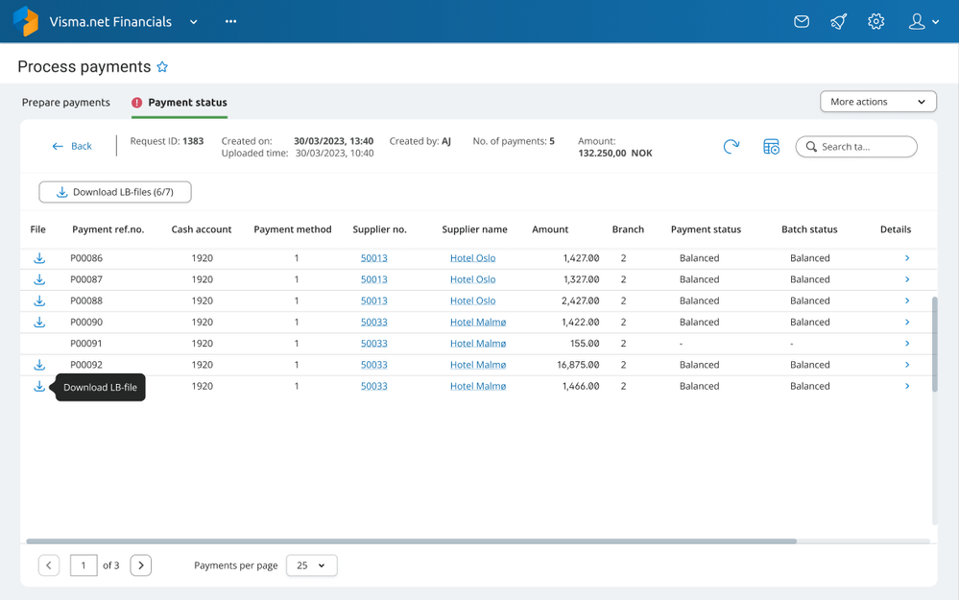
Task: Click the rocket icon in header
Action: click(x=838, y=22)
